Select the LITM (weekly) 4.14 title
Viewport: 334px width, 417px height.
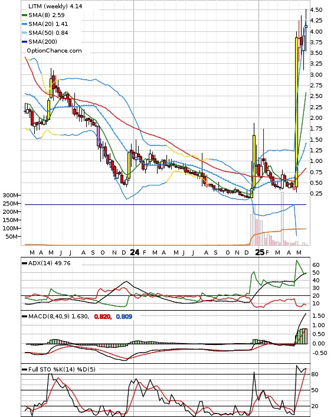[x=55, y=6]
